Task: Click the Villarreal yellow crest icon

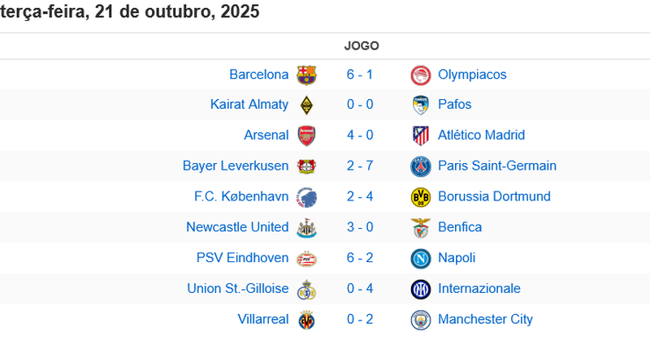Action: click(x=306, y=319)
